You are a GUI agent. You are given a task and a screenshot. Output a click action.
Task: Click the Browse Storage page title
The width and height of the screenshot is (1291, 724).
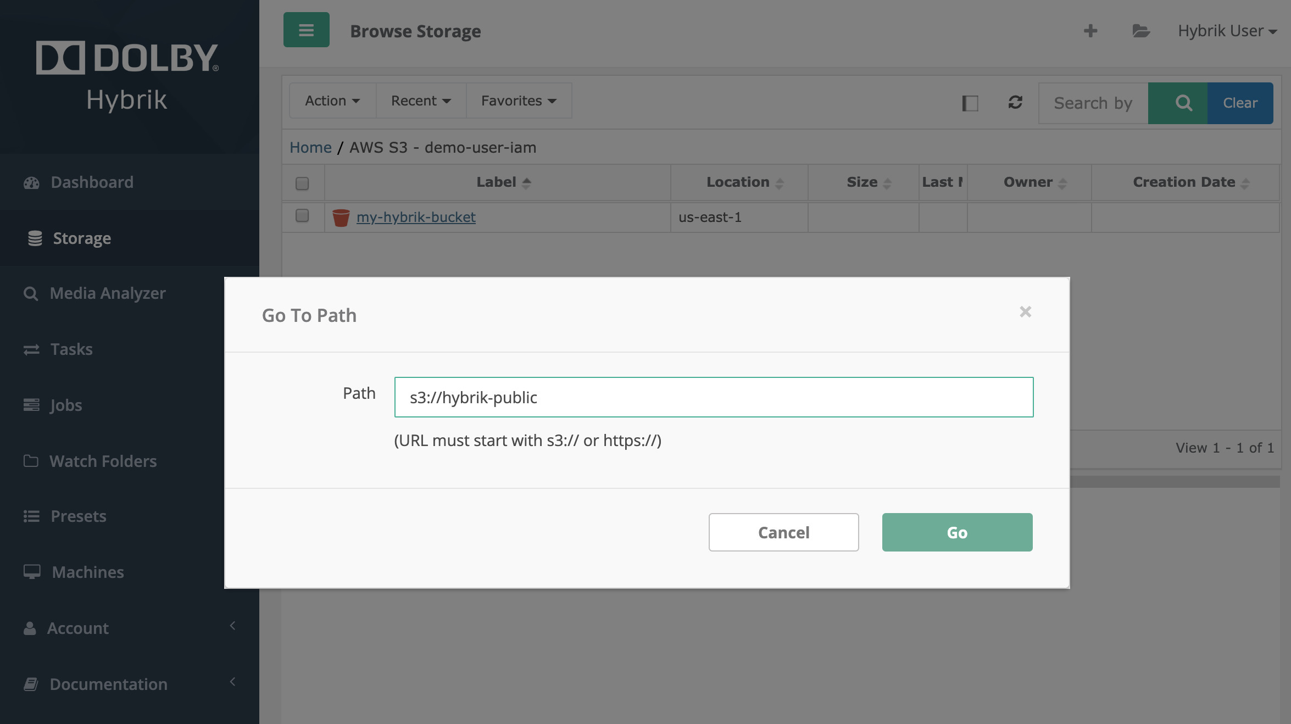(x=415, y=31)
